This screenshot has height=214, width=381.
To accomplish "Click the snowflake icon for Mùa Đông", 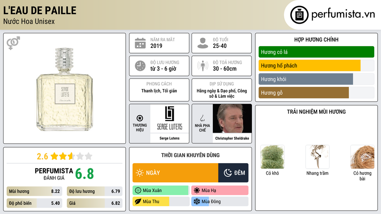I will pyautogui.click(x=197, y=202).
